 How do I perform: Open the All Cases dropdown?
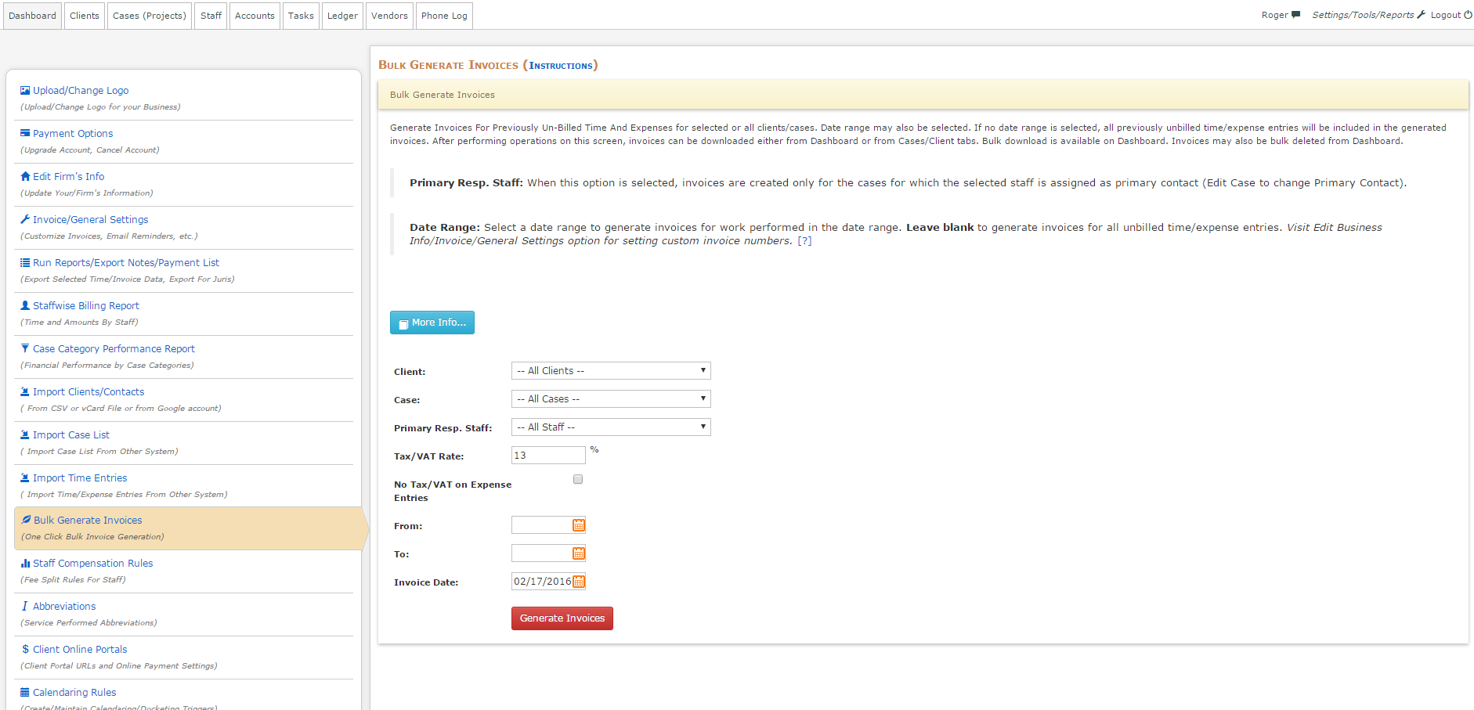pyautogui.click(x=611, y=399)
